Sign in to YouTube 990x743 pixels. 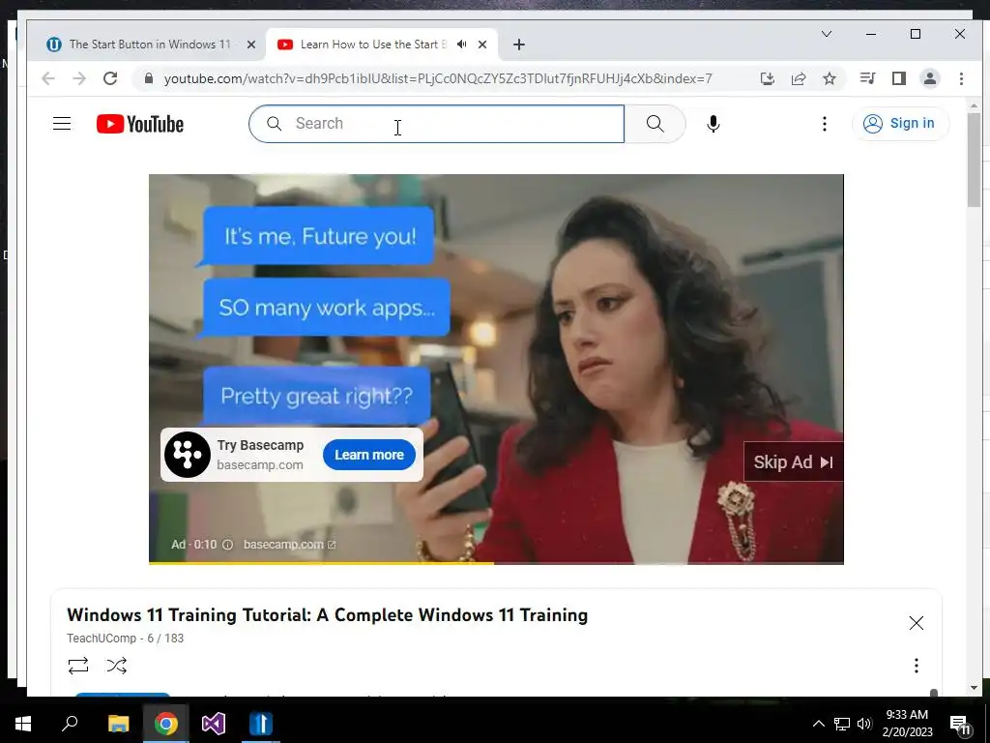click(x=899, y=123)
